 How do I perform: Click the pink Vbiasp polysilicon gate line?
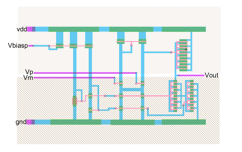coord(71,46)
